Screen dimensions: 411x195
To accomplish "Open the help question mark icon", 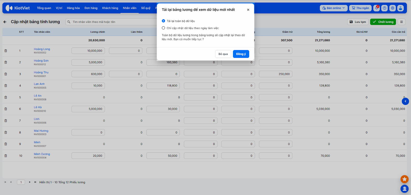I will [x=385, y=8].
